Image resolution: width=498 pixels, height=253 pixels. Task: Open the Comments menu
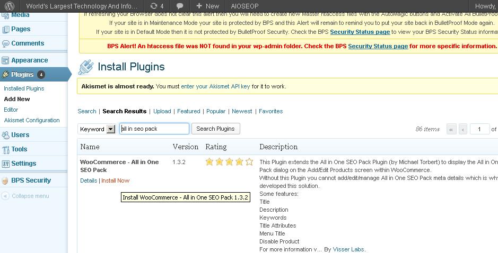(x=28, y=43)
